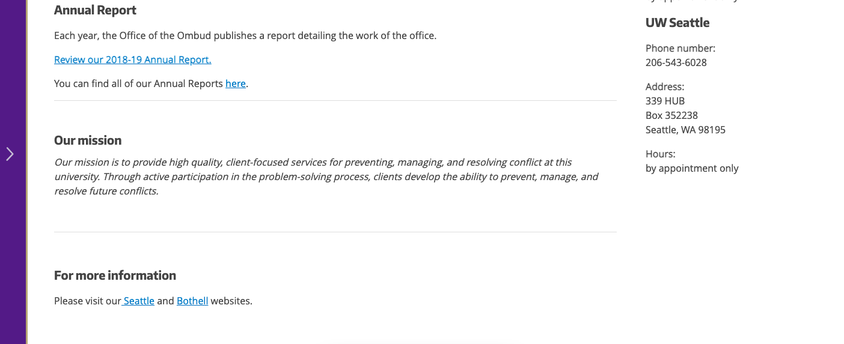The width and height of the screenshot is (844, 344).
Task: Click the "339 HUB" address line
Action: [665, 101]
